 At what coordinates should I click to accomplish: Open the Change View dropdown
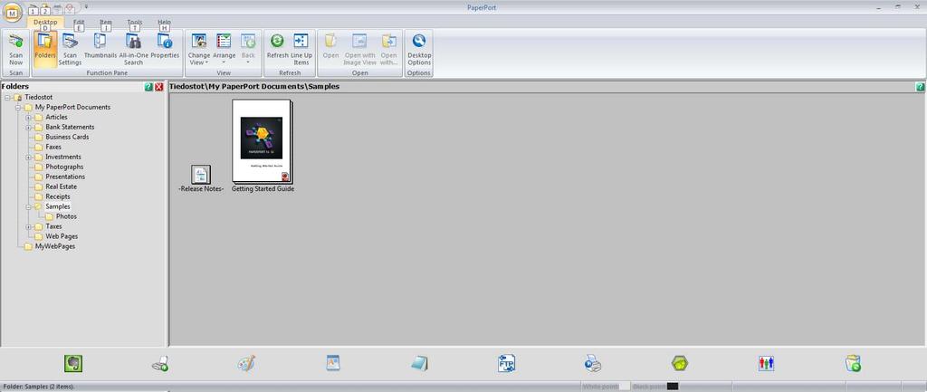(x=199, y=50)
